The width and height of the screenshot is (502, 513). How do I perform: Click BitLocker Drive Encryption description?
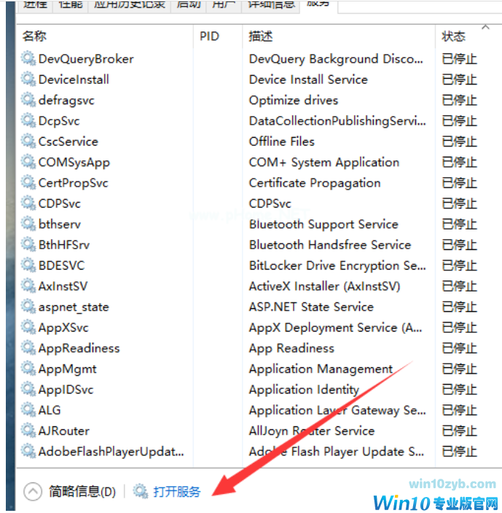coord(337,266)
